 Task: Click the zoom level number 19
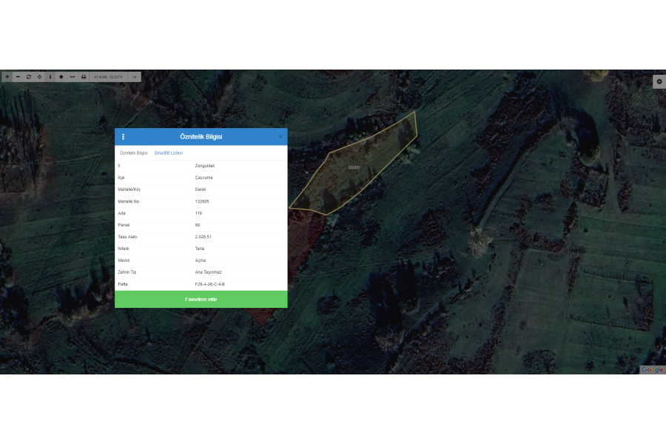135,77
